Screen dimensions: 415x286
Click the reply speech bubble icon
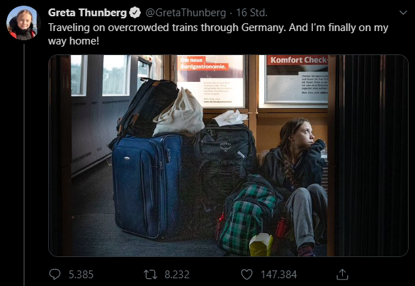click(55, 275)
